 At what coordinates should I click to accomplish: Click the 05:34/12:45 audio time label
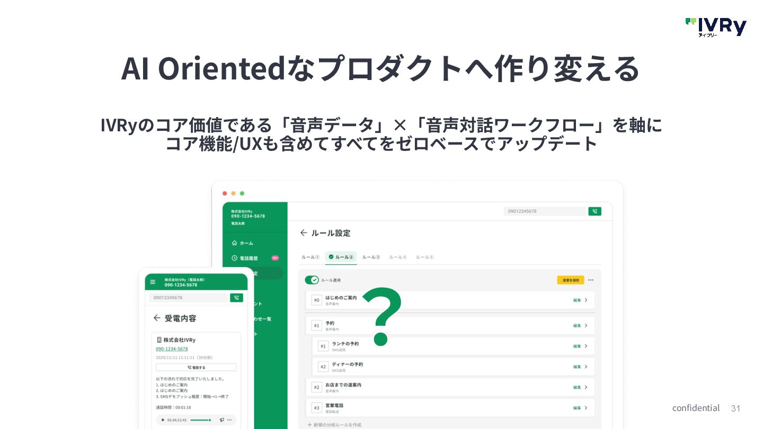pos(177,419)
